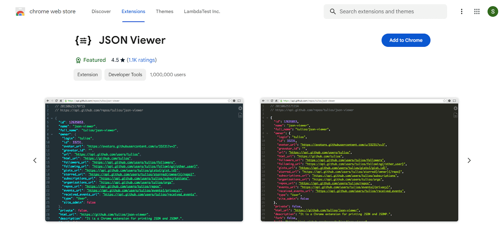Open the 1.1K ratings link
503x231 pixels.
(x=142, y=60)
